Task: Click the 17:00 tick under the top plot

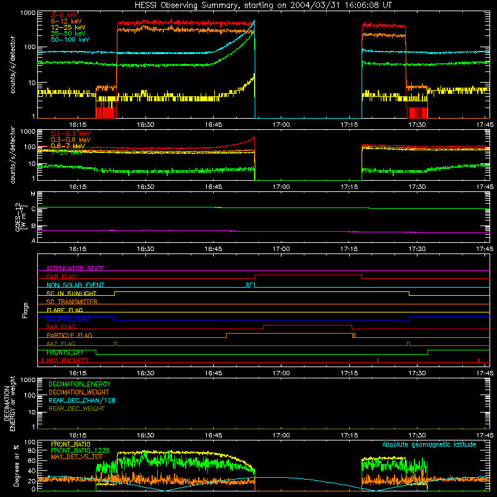Action: pyautogui.click(x=281, y=125)
